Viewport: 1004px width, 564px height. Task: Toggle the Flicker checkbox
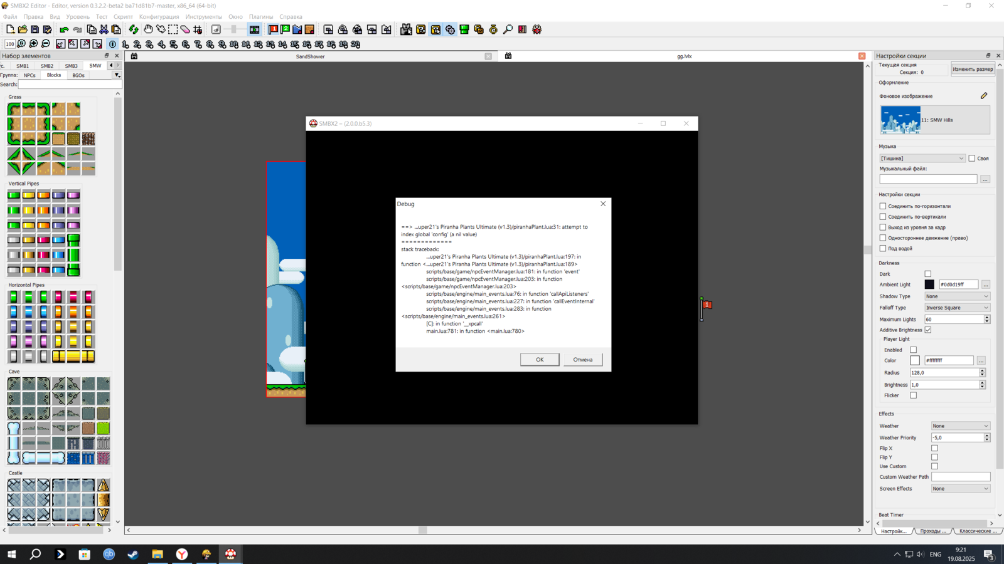(x=914, y=395)
